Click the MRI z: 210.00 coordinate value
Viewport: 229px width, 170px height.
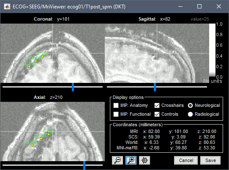(207, 131)
